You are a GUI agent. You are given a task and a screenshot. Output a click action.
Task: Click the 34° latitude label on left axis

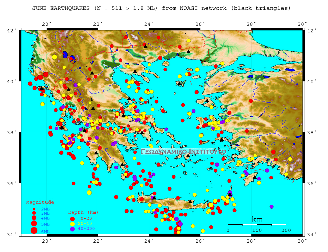coord(12,234)
